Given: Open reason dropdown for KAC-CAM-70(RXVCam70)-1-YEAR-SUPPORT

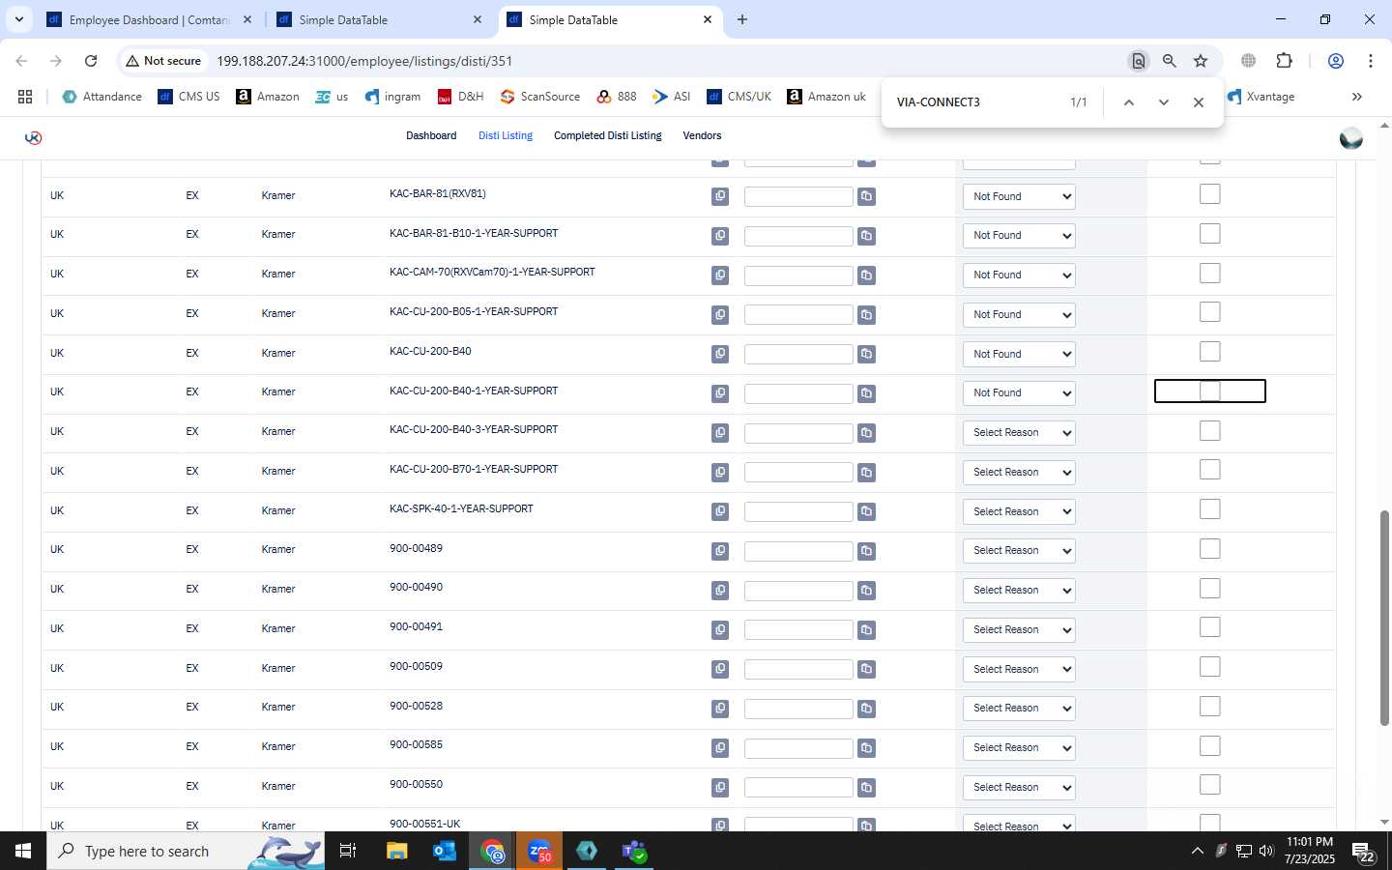Looking at the screenshot, I should (1019, 275).
